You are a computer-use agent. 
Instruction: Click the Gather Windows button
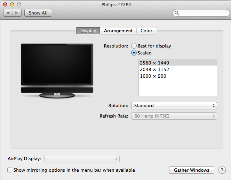point(192,170)
